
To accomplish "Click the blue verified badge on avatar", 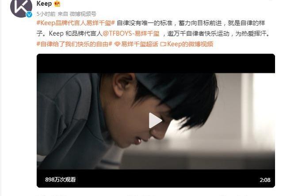I will point(29,15).
